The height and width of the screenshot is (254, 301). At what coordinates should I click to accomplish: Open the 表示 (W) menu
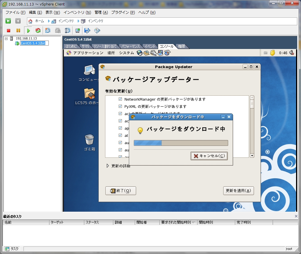pos(53,12)
